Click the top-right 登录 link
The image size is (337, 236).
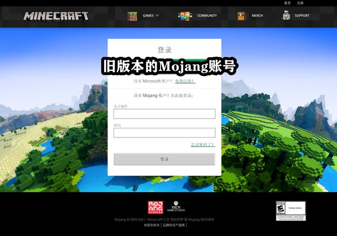287,3
